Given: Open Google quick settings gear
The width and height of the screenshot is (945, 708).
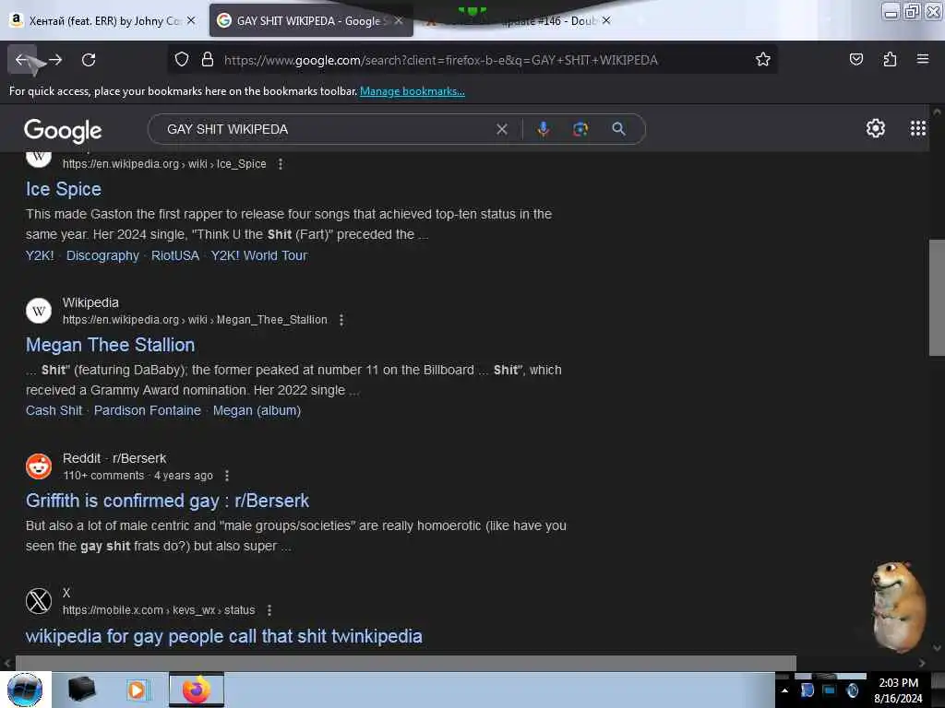Looking at the screenshot, I should pyautogui.click(x=875, y=128).
